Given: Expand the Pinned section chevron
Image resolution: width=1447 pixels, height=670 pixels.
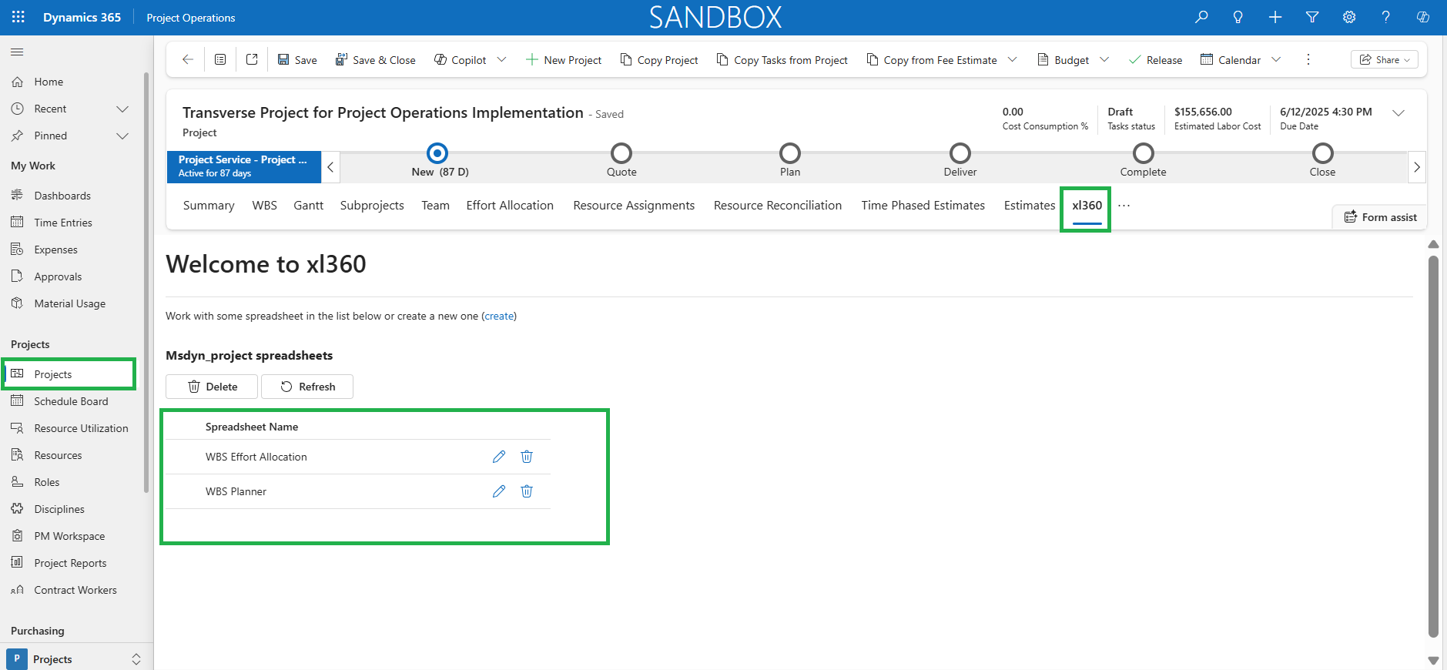Looking at the screenshot, I should 122,136.
